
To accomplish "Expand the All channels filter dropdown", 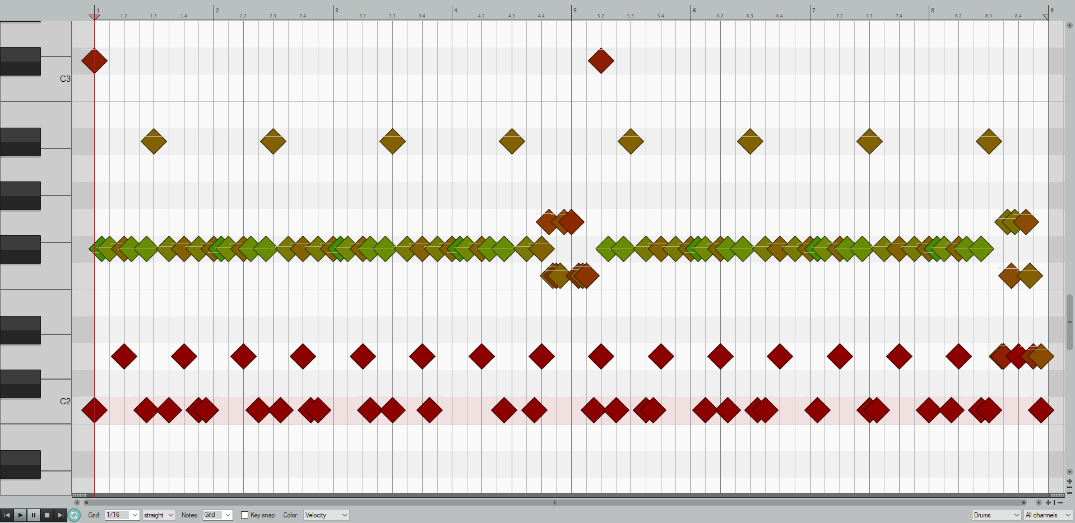I will (1048, 515).
